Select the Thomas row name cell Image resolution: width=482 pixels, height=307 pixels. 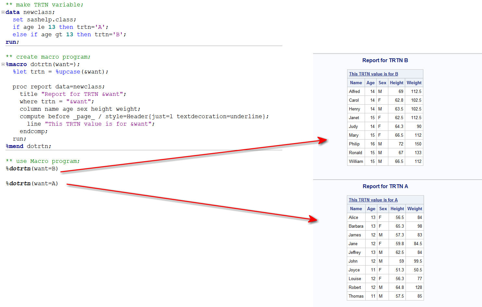356,296
